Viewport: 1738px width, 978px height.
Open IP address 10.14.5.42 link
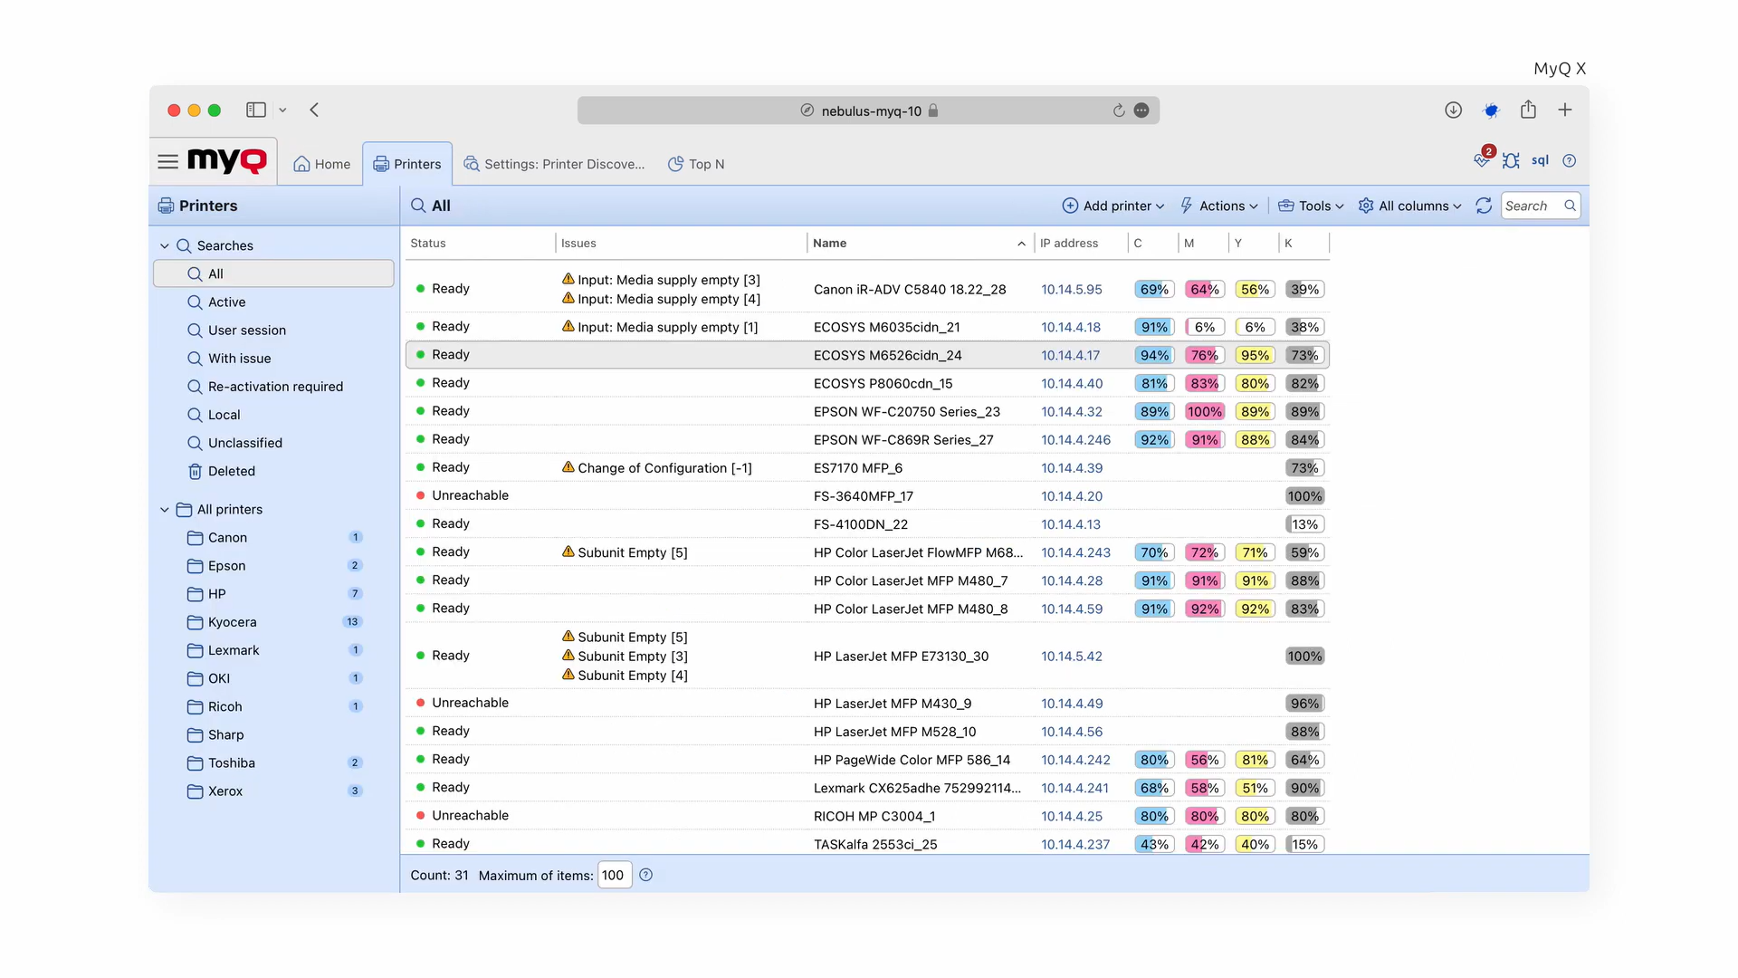[1072, 656]
